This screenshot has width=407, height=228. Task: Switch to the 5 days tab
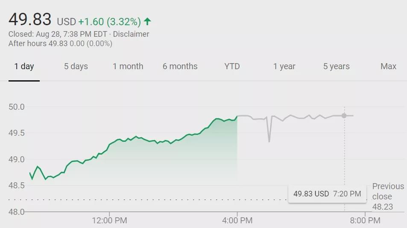[76, 66]
